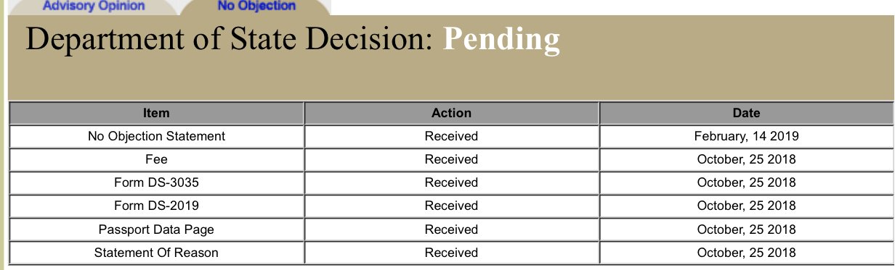
Task: Select the Statement Of Reason cell
Action: (156, 253)
